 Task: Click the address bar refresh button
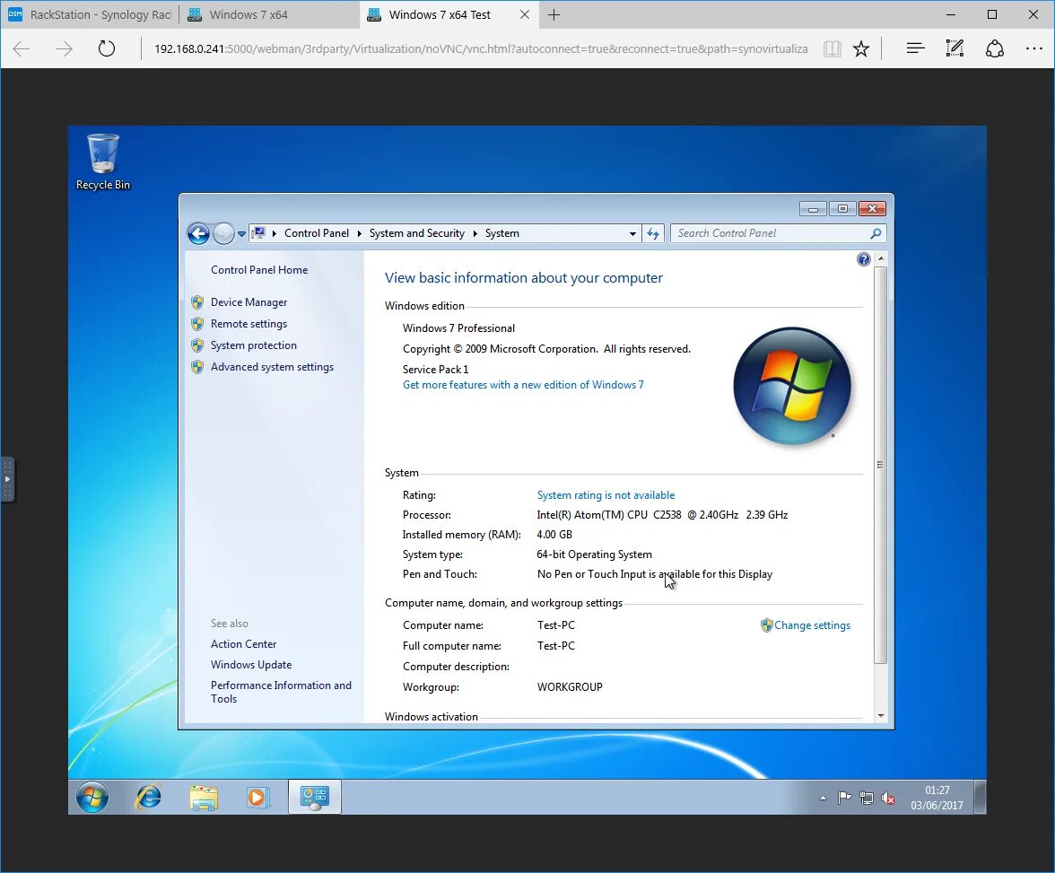653,233
